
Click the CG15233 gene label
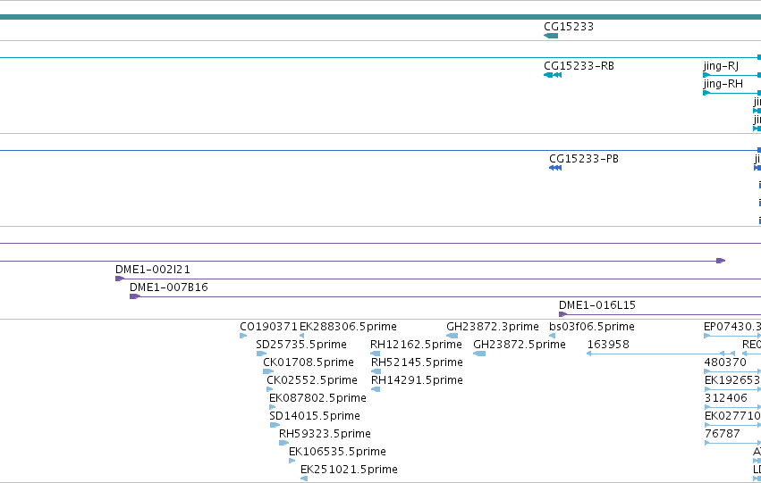pyautogui.click(x=569, y=27)
